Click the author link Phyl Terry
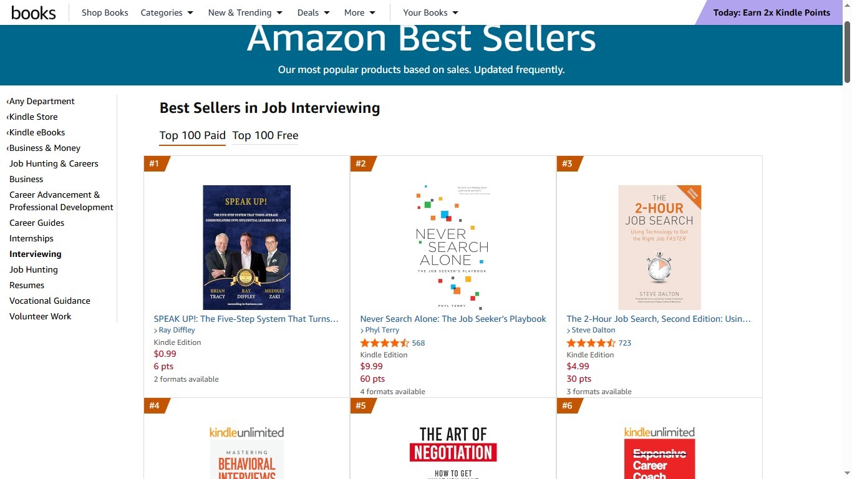 [382, 330]
